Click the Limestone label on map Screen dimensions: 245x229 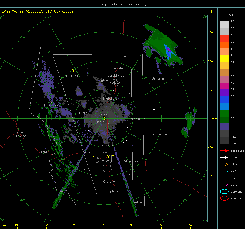point(51,105)
